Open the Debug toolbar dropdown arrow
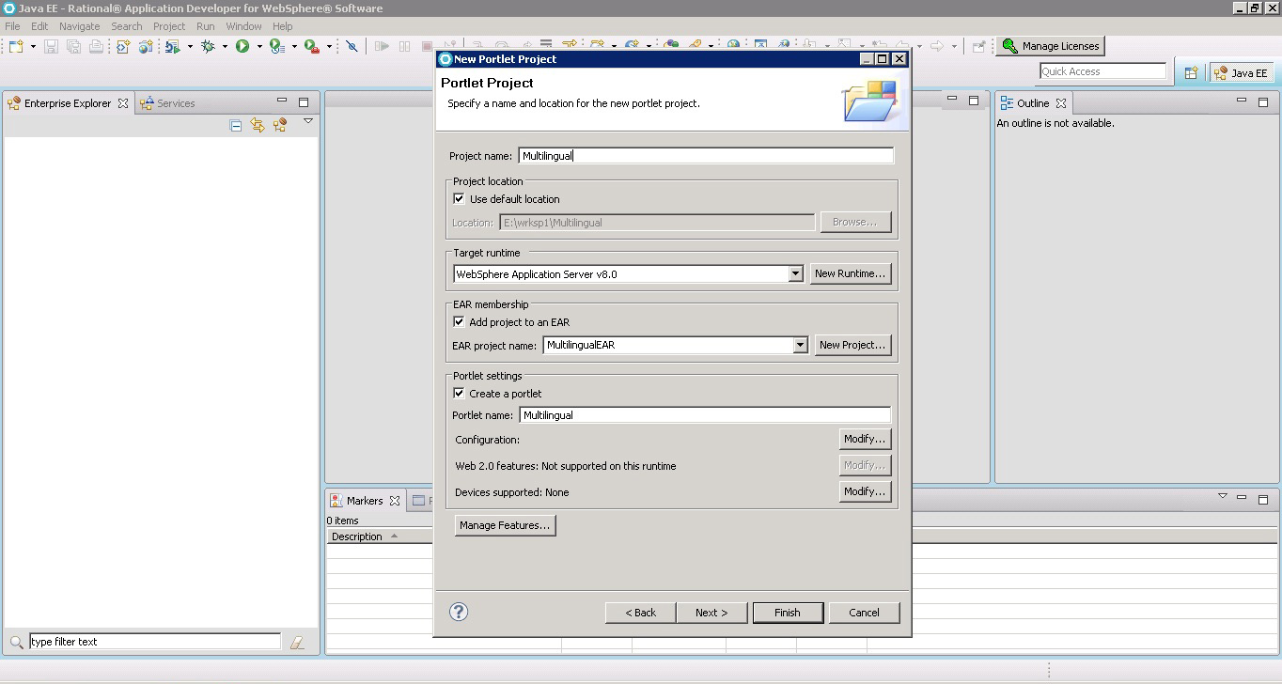Image resolution: width=1282 pixels, height=684 pixels. pos(225,46)
